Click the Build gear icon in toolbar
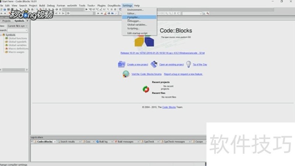Screen dimensions: 295x166 (46, 9)
